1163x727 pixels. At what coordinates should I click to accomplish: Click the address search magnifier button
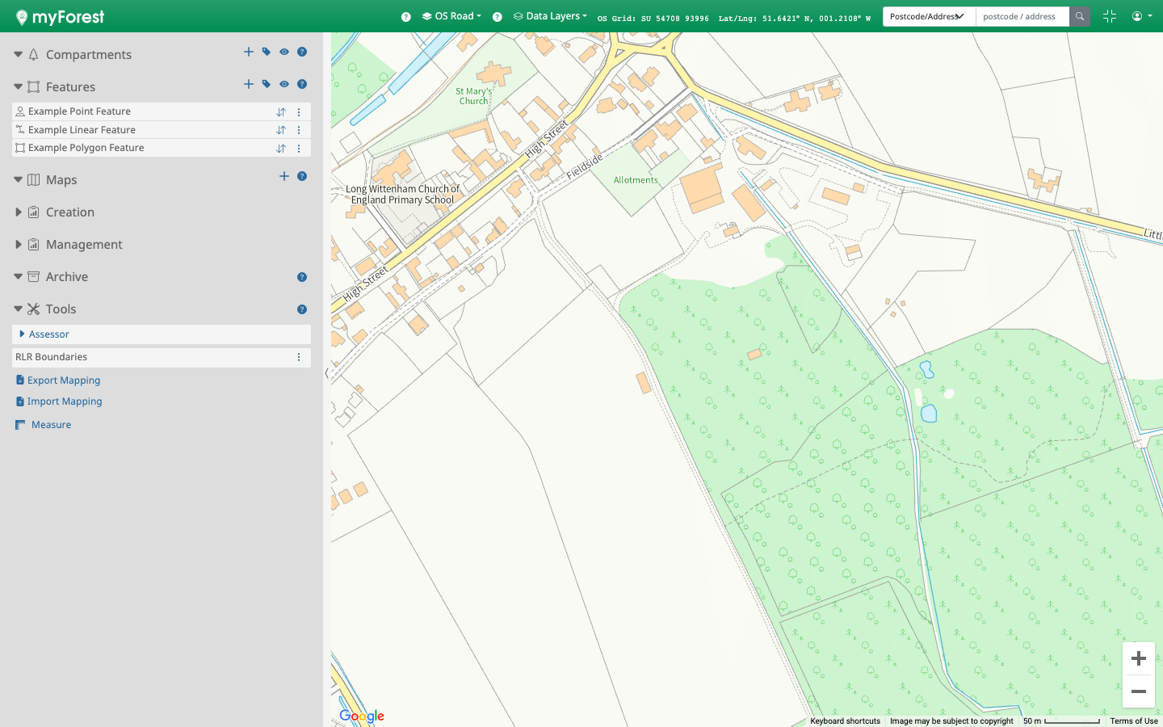(1080, 16)
